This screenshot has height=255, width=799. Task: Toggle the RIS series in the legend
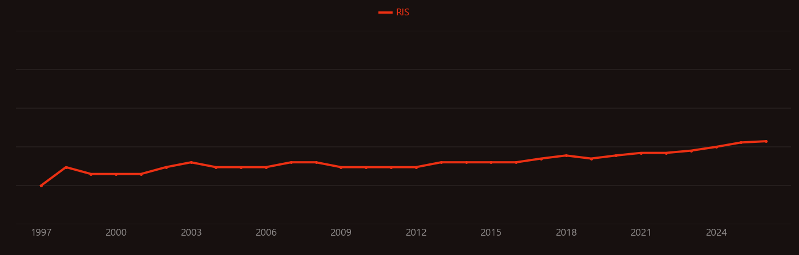click(x=394, y=13)
